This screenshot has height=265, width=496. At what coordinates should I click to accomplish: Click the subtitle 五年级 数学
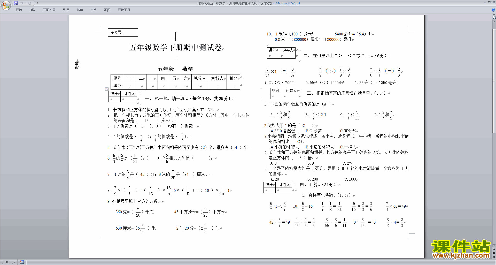point(175,69)
